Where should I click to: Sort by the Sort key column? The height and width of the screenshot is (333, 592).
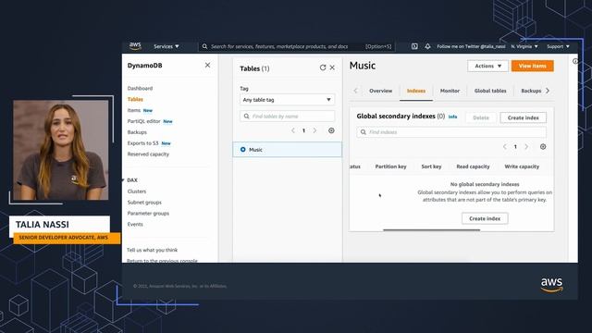tap(431, 166)
